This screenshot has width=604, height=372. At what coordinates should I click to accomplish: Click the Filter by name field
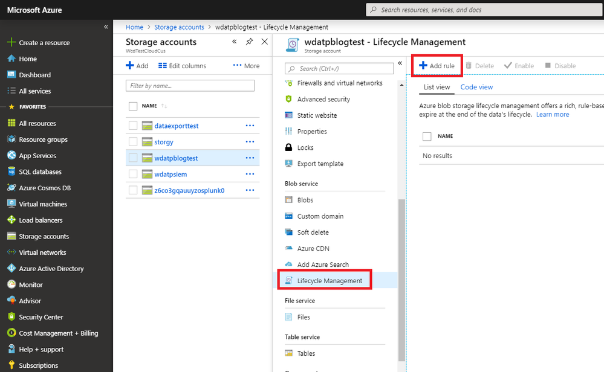[190, 86]
